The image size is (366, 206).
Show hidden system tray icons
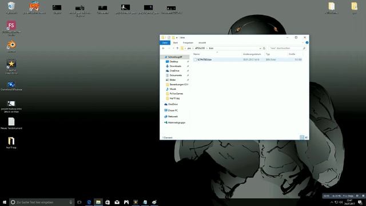click(332, 202)
